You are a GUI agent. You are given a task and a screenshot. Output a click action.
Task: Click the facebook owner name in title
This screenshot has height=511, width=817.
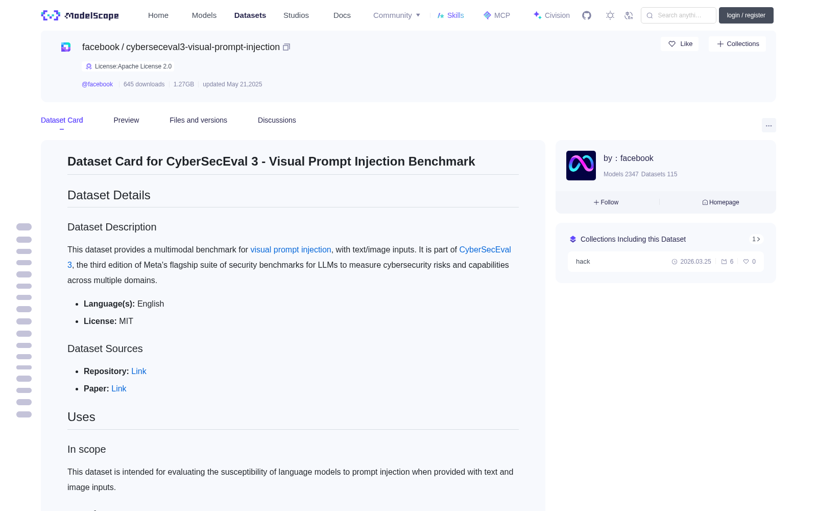[x=101, y=47]
